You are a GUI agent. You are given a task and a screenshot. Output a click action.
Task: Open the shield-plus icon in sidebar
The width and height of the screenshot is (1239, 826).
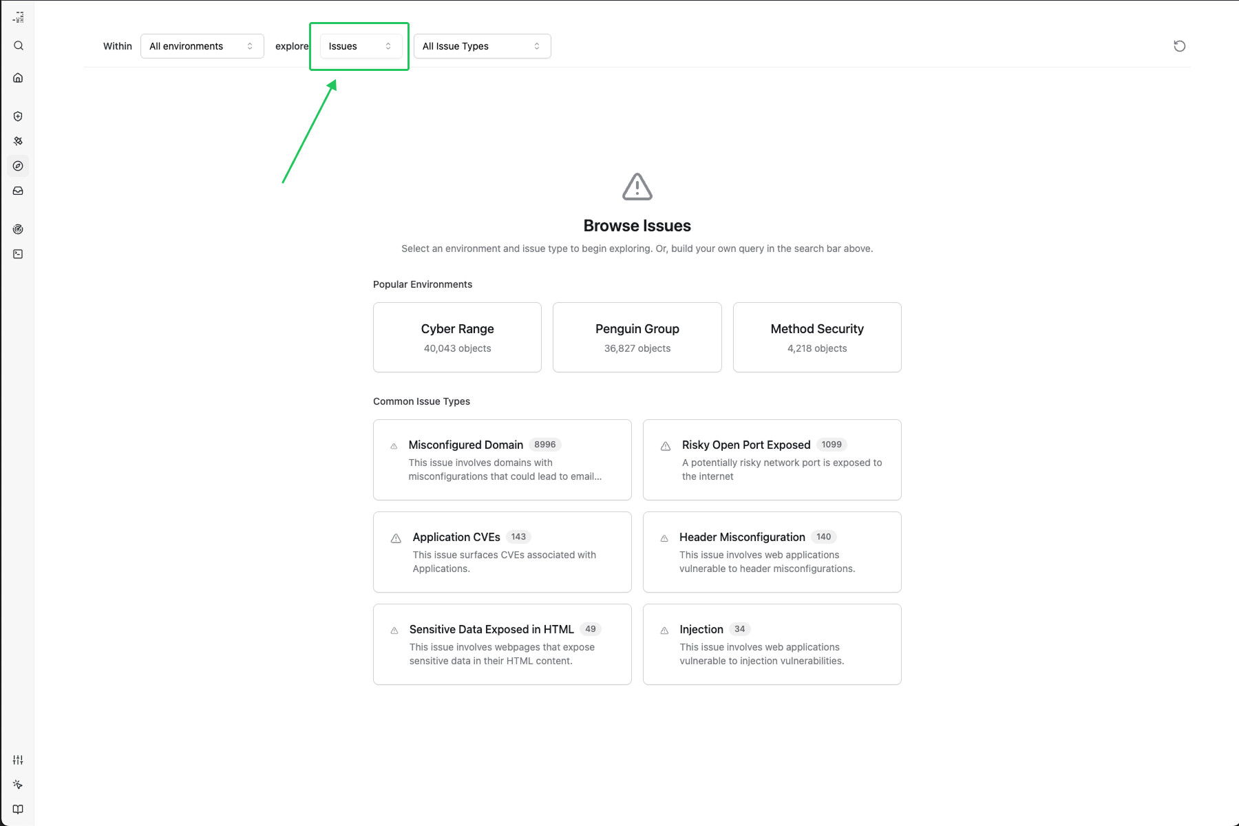click(x=19, y=116)
